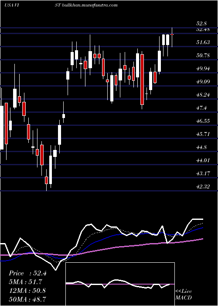The height and width of the screenshot is (306, 218).
Task: Click the tall red candle near 48 low
Action: click(x=142, y=80)
